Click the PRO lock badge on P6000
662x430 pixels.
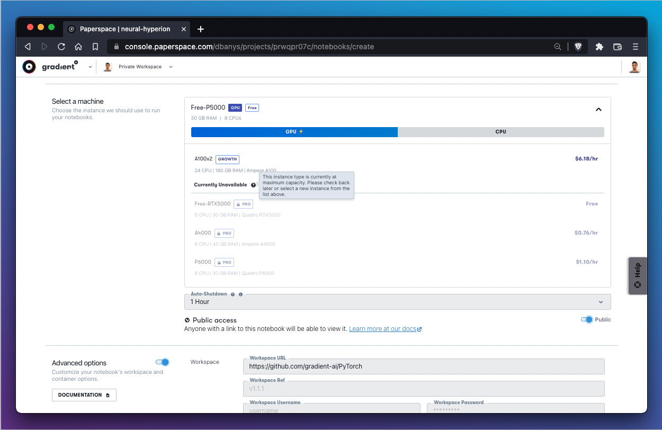[224, 262]
